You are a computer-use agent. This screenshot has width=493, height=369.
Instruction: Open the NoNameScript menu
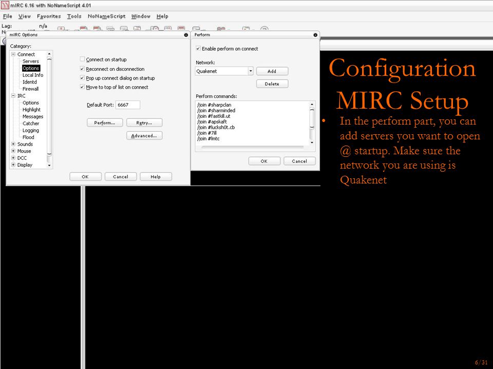(x=107, y=16)
